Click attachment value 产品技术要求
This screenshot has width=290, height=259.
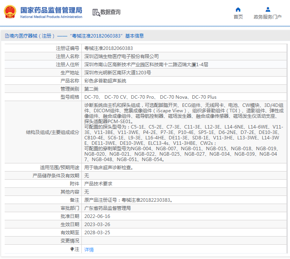click(x=98, y=184)
